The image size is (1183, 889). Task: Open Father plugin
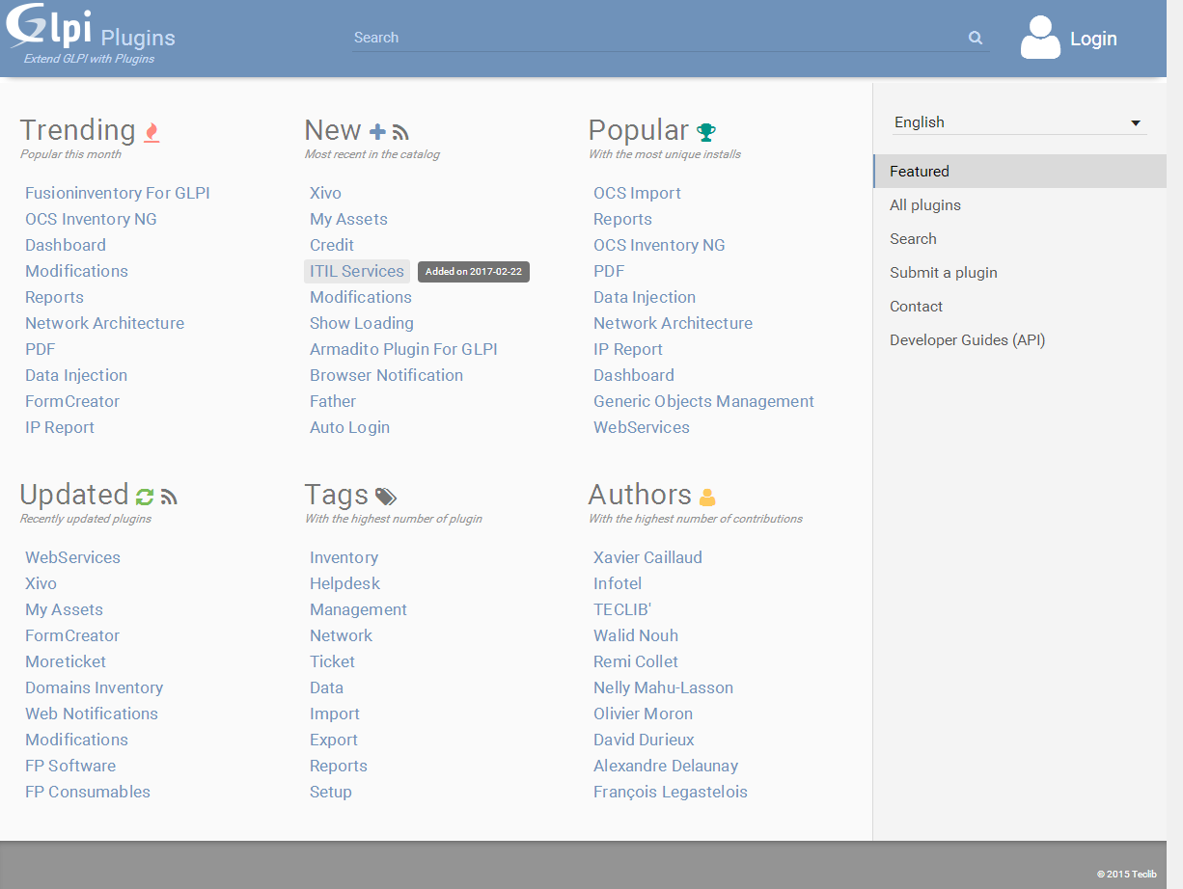[x=333, y=401]
